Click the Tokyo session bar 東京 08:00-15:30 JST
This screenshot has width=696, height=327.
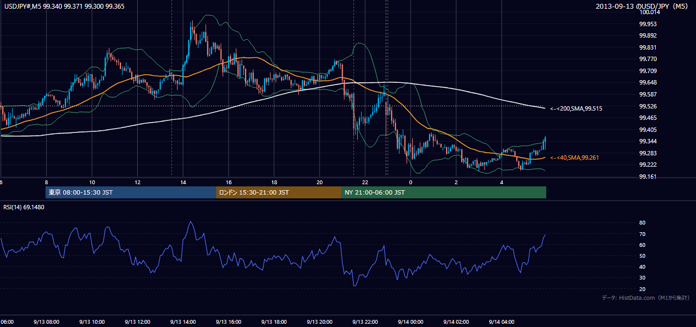coord(131,192)
